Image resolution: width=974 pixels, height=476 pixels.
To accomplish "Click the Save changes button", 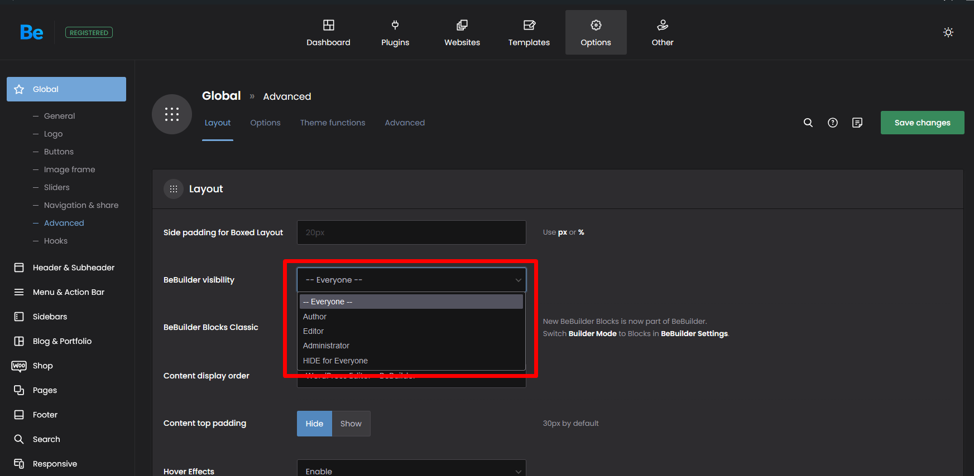I will coord(923,123).
